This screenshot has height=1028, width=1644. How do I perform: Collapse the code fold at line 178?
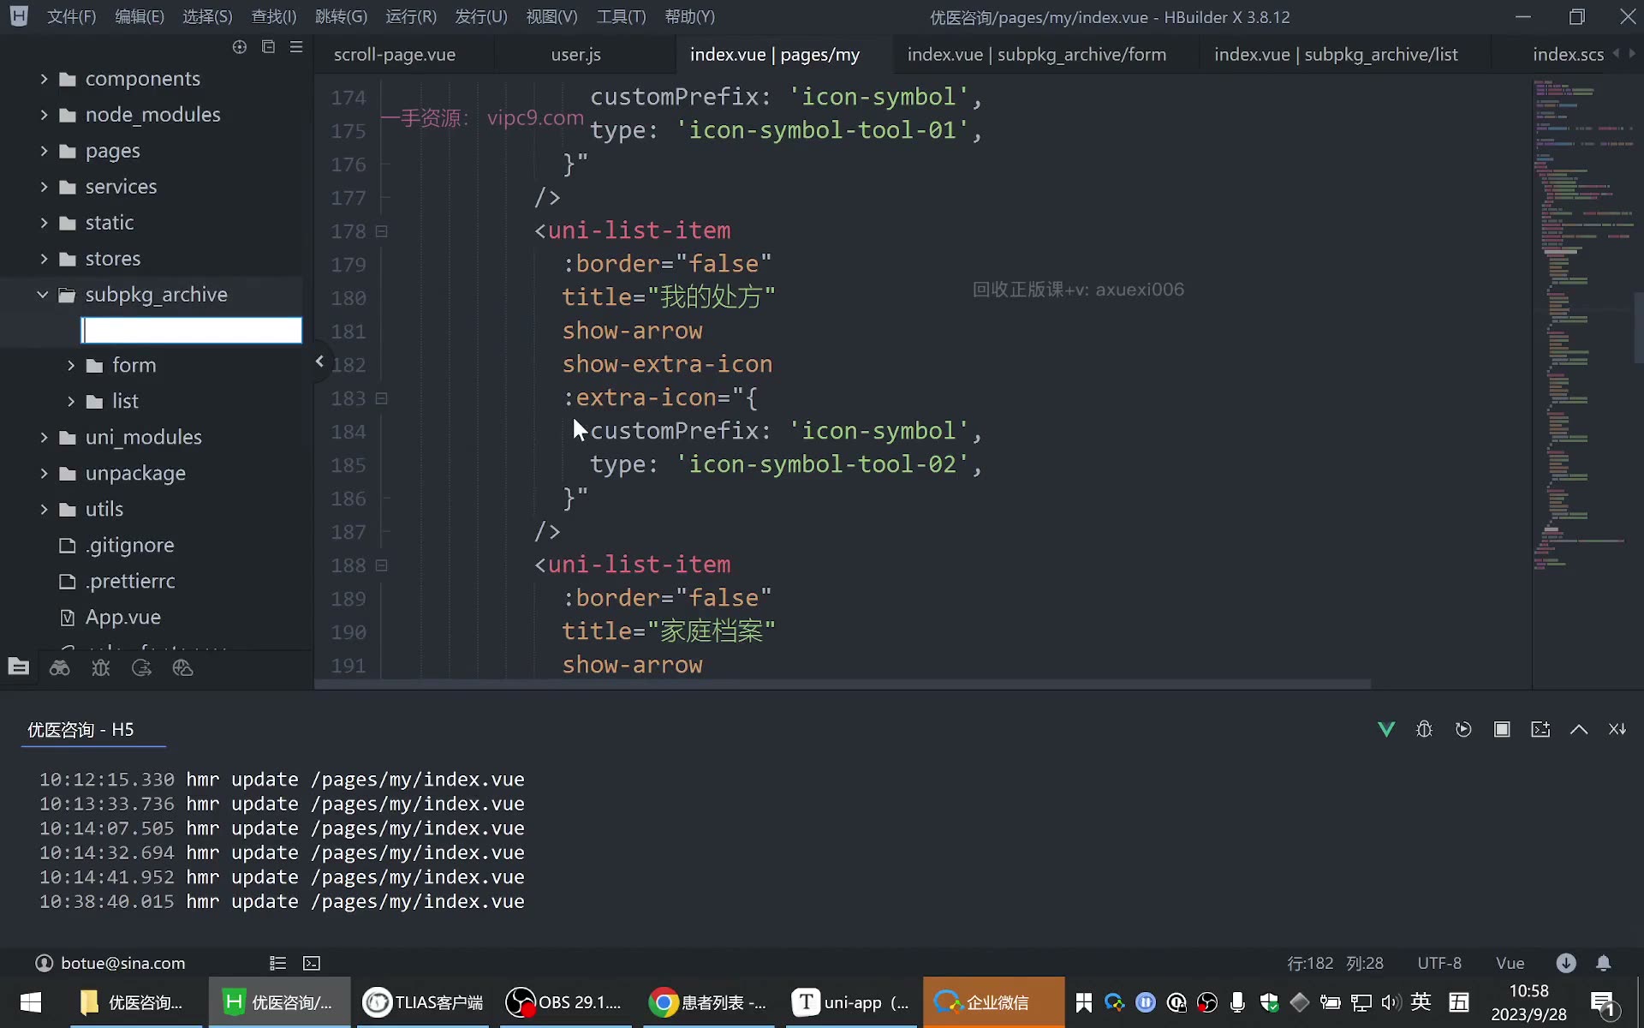(x=382, y=231)
